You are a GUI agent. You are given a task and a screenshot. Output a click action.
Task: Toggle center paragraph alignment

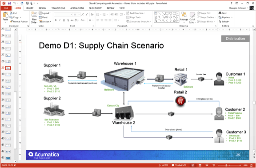pyautogui.click(x=102, y=20)
